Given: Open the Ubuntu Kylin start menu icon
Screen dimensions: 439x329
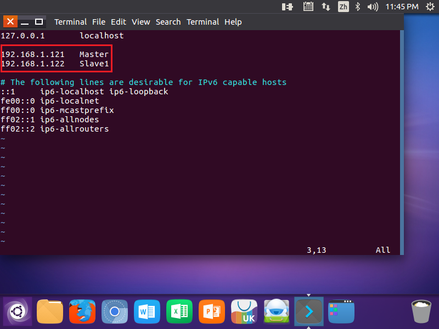Looking at the screenshot, I should click(x=18, y=311).
